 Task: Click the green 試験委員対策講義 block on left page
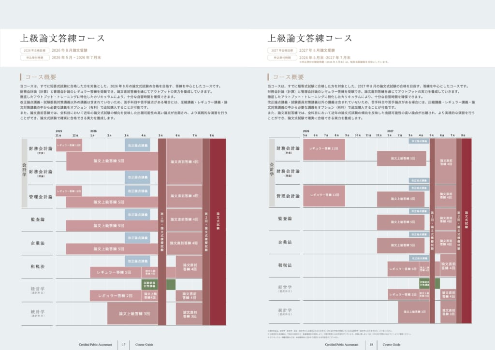pyautogui.click(x=150, y=284)
